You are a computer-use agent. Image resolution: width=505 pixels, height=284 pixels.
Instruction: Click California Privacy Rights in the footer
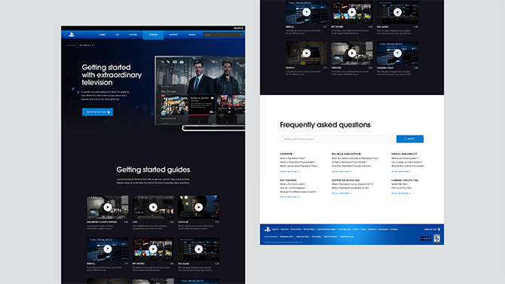click(326, 229)
